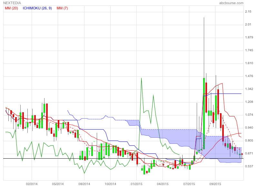Click the 1.208 price axis label
258x187 pixels.
click(x=249, y=102)
